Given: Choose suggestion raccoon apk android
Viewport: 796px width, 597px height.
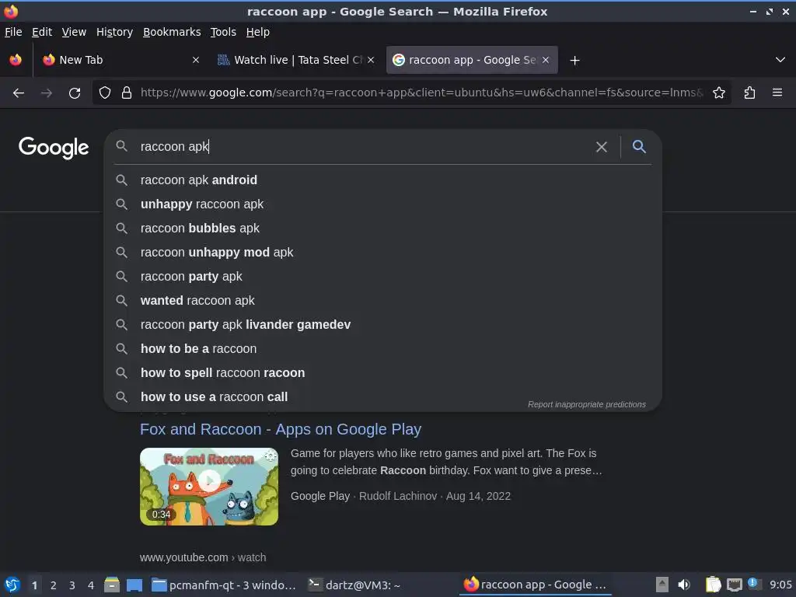Looking at the screenshot, I should click(x=382, y=180).
